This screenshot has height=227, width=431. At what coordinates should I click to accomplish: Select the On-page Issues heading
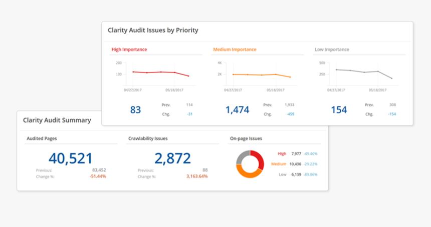pos(246,138)
